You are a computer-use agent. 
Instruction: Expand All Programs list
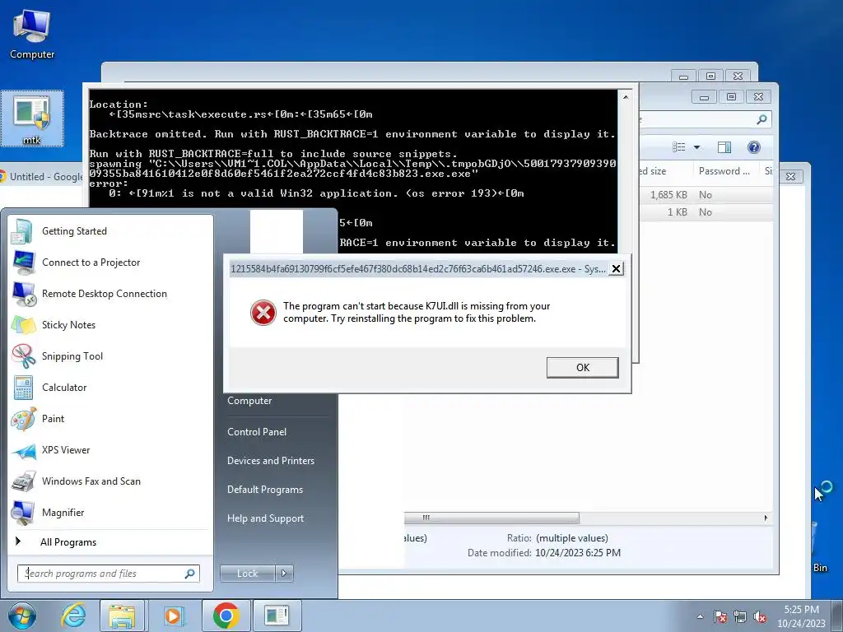coord(110,541)
